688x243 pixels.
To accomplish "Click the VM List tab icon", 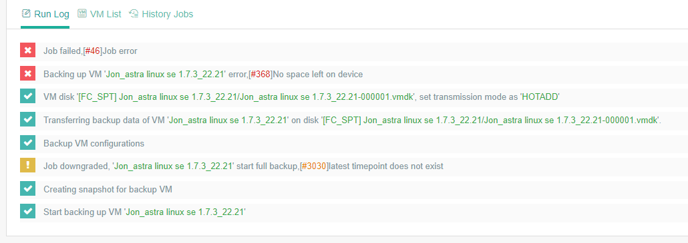I will pos(82,13).
